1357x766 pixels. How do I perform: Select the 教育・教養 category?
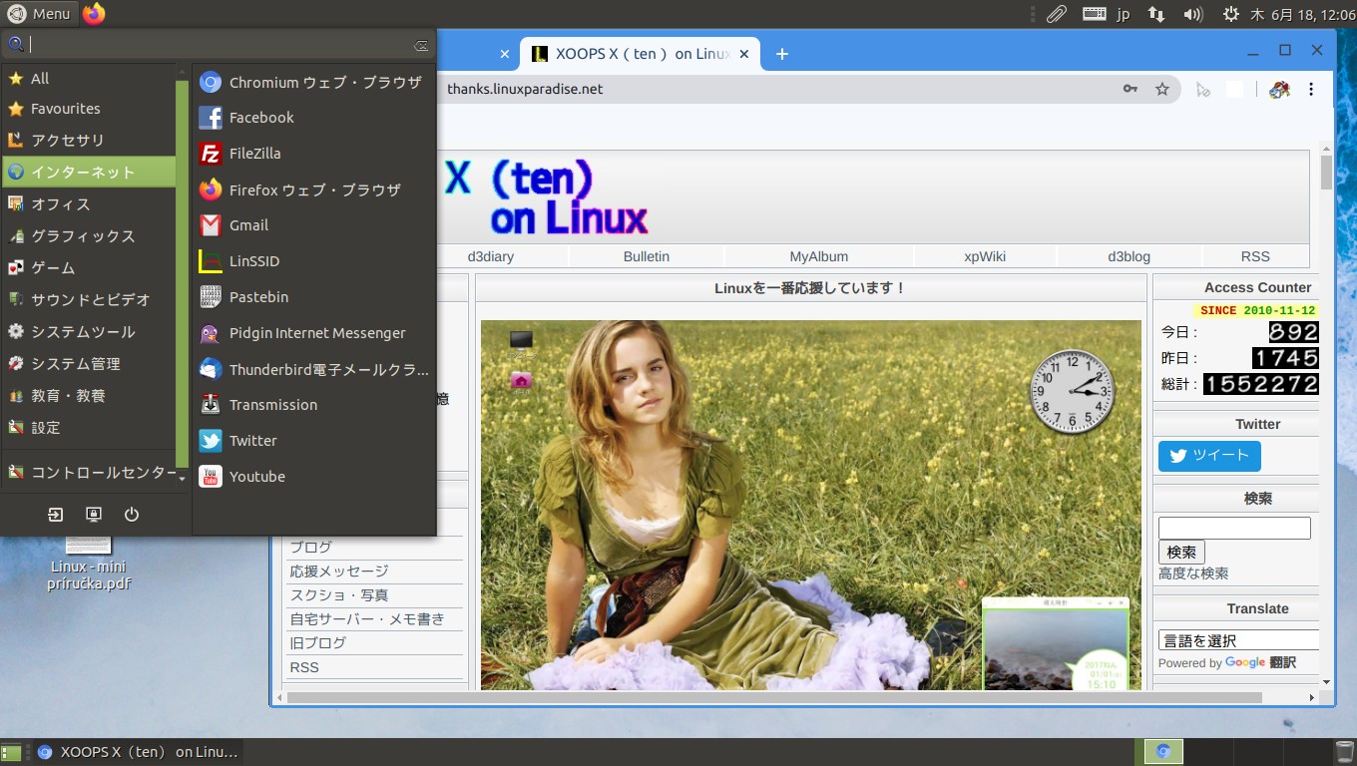90,396
